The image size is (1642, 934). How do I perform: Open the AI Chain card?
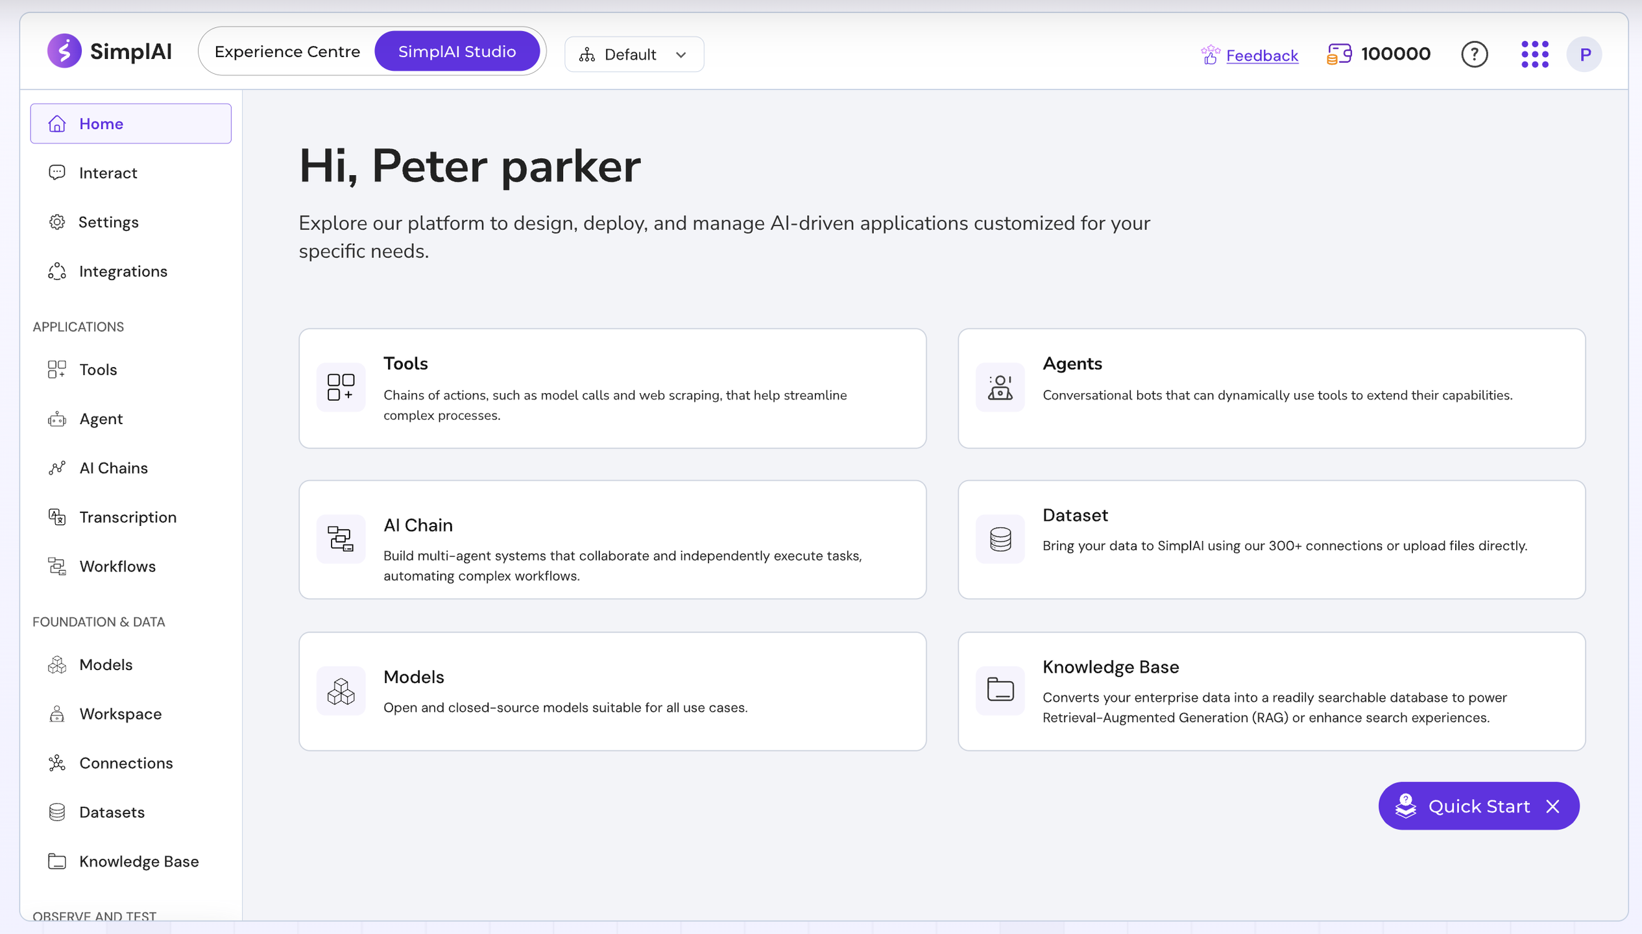click(x=612, y=540)
